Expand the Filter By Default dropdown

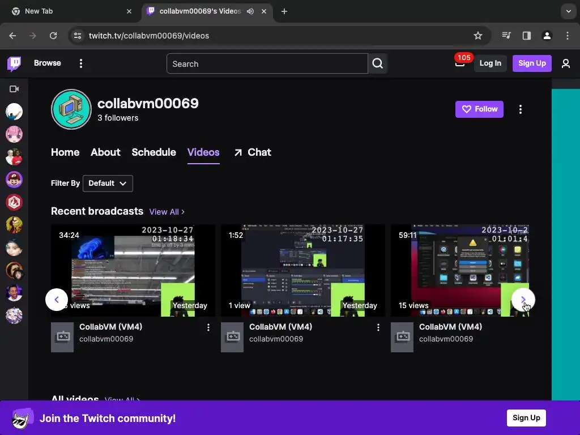click(x=108, y=184)
